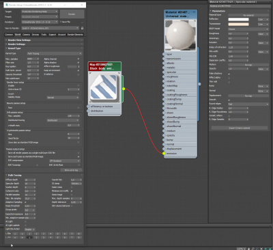273x250 pixels.
Task: Open the Transmission color swatch
Action: coord(238,24)
